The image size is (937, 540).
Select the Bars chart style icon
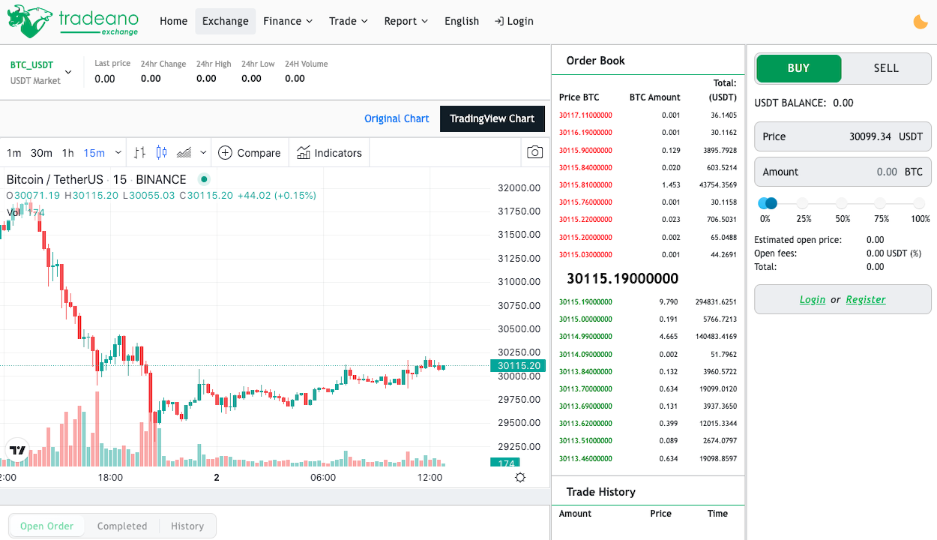tap(139, 153)
